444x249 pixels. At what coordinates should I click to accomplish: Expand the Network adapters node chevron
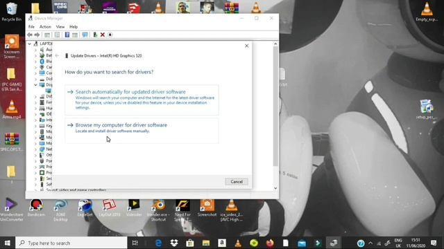coord(35,149)
